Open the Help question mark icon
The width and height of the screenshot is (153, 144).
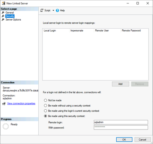[57, 10]
